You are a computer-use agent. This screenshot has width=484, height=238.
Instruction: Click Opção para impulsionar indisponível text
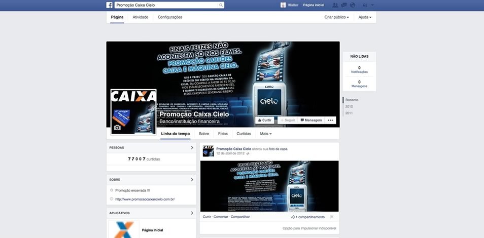[x=309, y=228]
